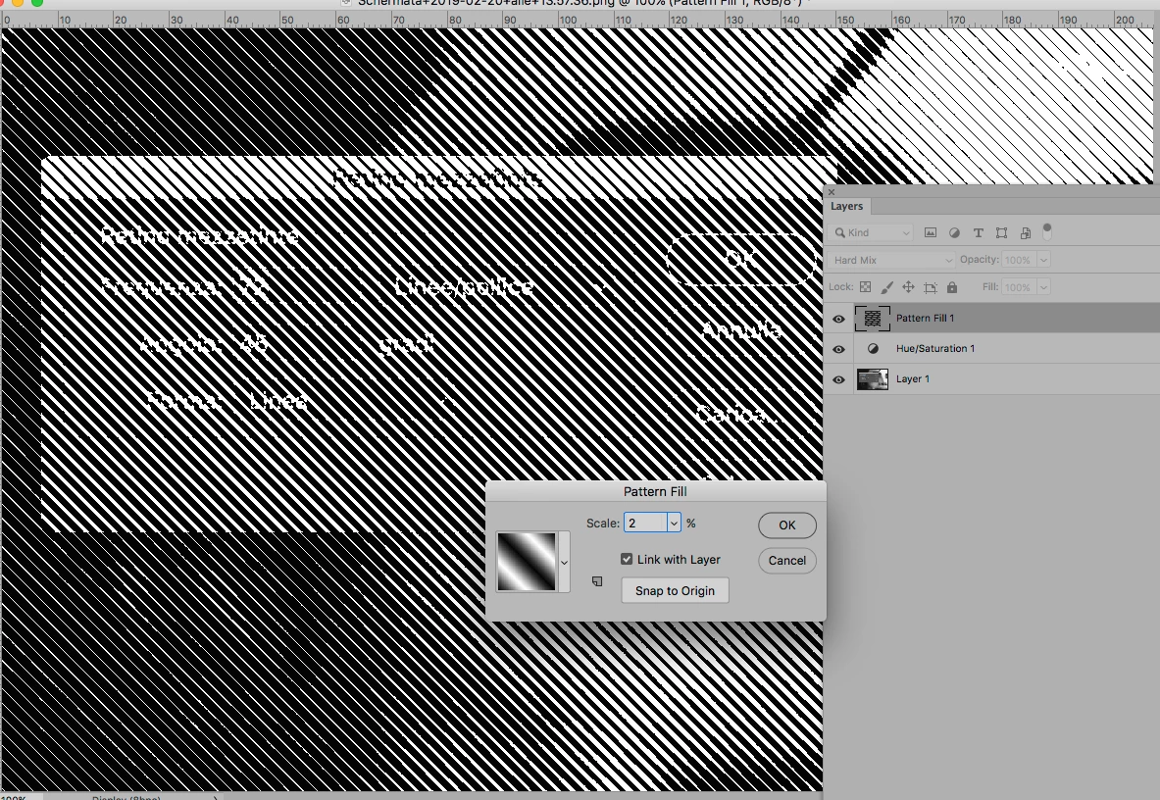
Task: Click the Scale value input field
Action: (646, 523)
